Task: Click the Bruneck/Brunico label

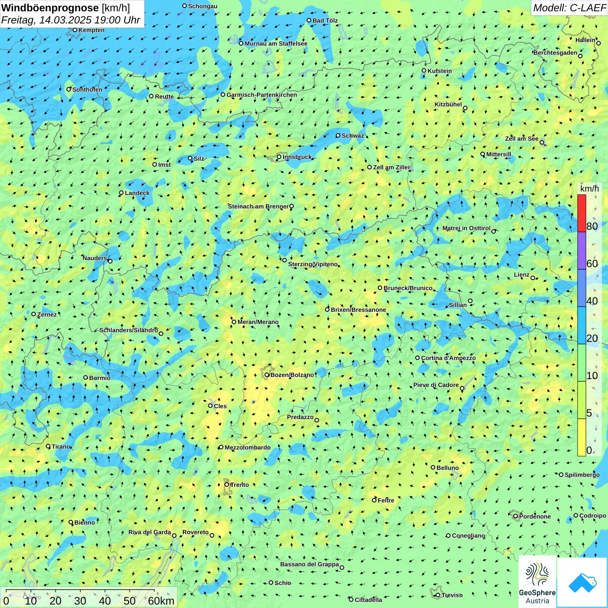Action: (x=408, y=288)
